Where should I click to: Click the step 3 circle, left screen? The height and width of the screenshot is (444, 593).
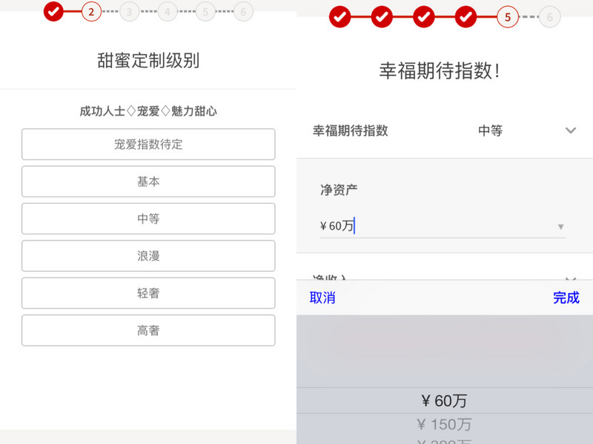tap(130, 11)
